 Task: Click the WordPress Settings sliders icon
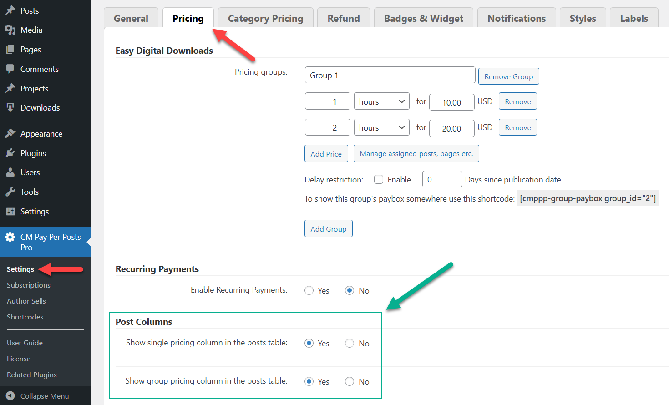(x=10, y=212)
